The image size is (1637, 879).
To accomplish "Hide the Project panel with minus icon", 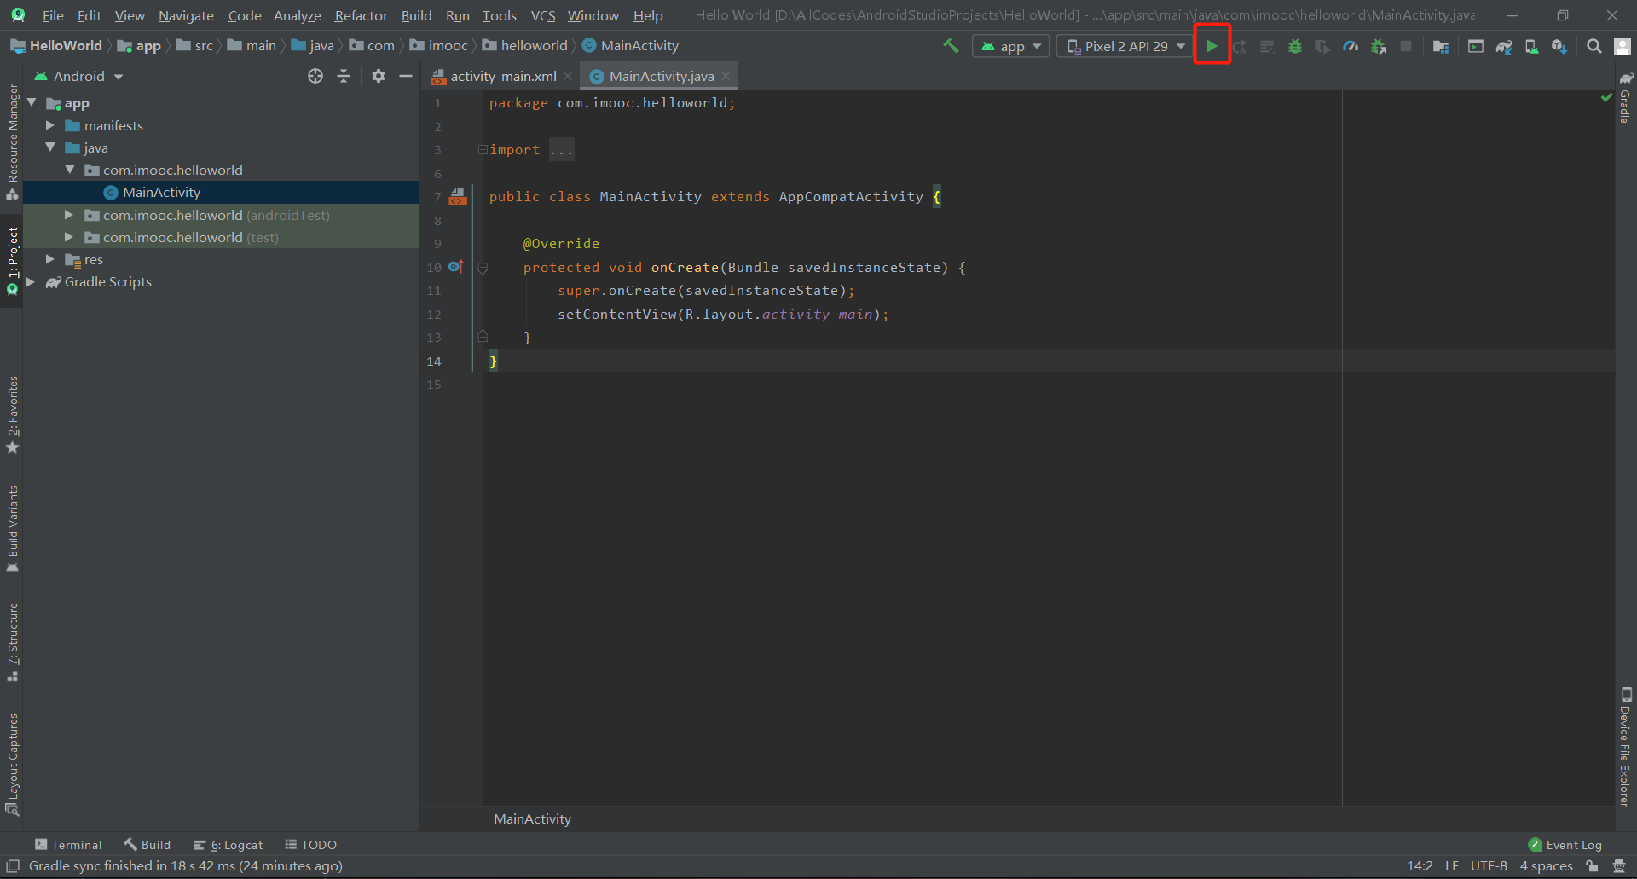I will 406,76.
